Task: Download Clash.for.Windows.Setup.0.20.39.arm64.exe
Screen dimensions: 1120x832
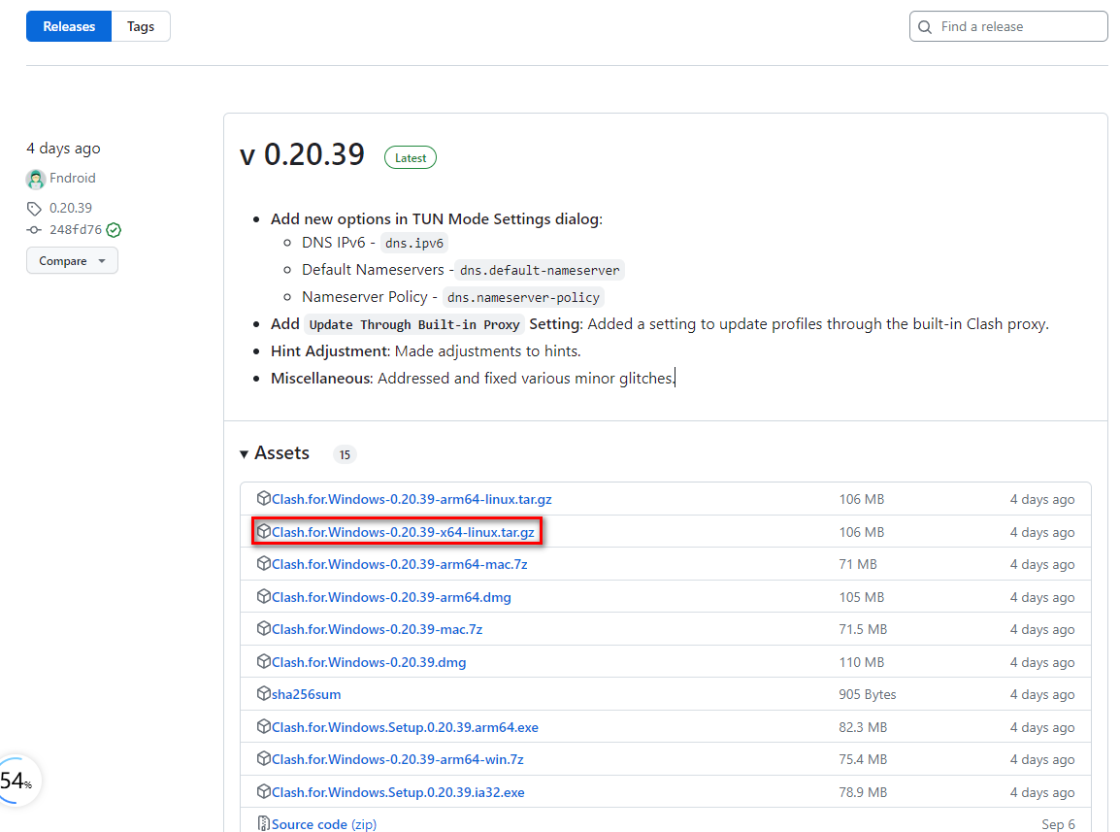Action: click(x=405, y=728)
